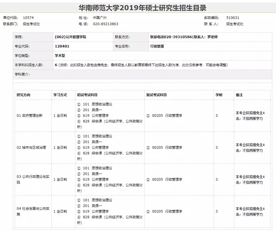Select the address value 中国广州
Screen dimensions: 276x231
point(100,18)
